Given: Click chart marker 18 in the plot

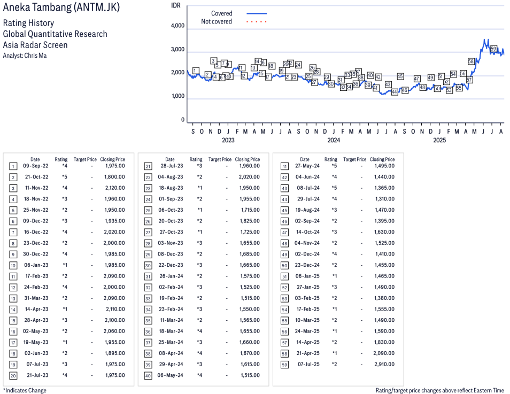Looking at the screenshot, I should tap(271, 66).
